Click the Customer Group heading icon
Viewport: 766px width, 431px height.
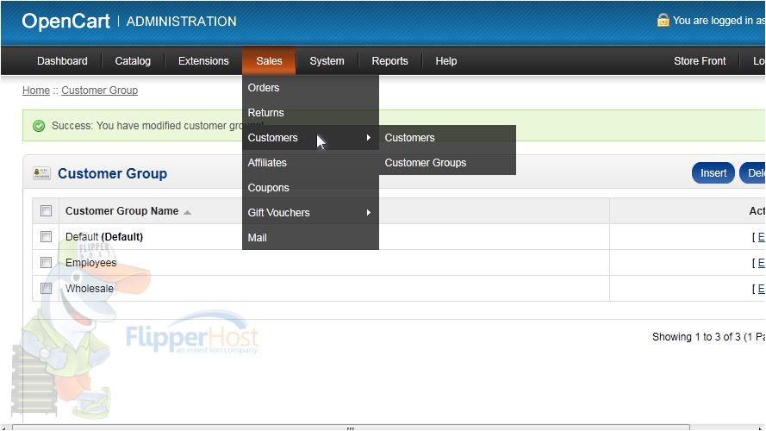pos(41,173)
